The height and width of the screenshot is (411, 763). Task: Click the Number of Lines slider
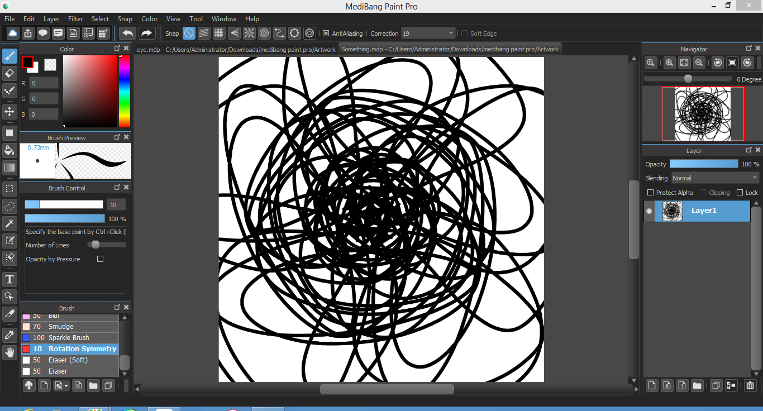pos(106,245)
